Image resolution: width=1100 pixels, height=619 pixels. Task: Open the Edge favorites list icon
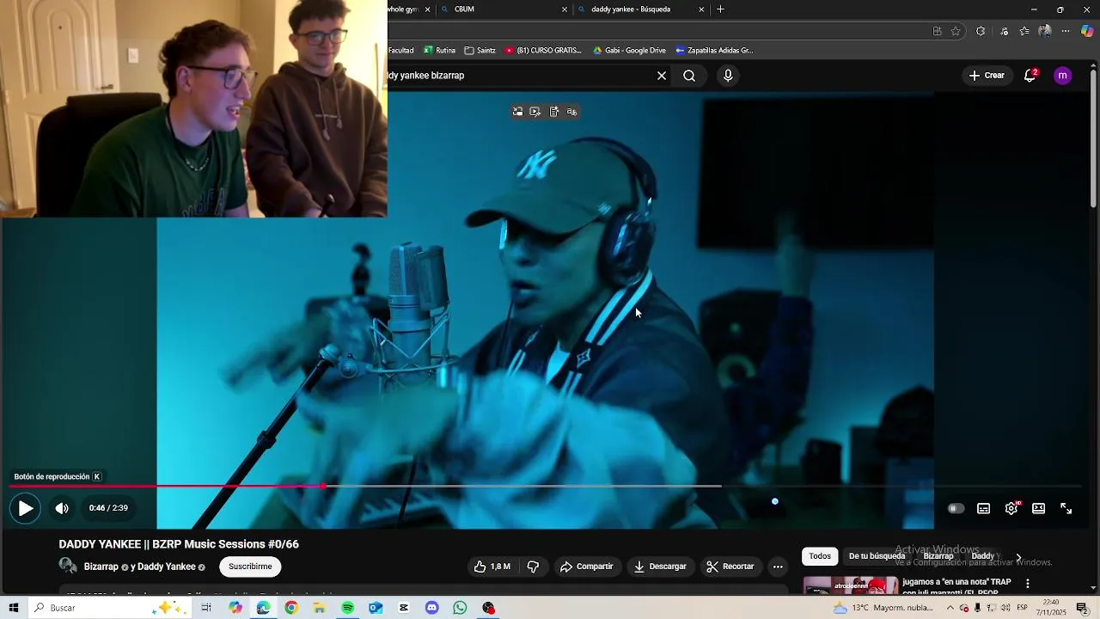pyautogui.click(x=1024, y=31)
